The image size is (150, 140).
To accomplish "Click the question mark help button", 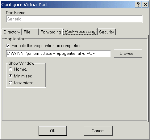I will point(138,5).
